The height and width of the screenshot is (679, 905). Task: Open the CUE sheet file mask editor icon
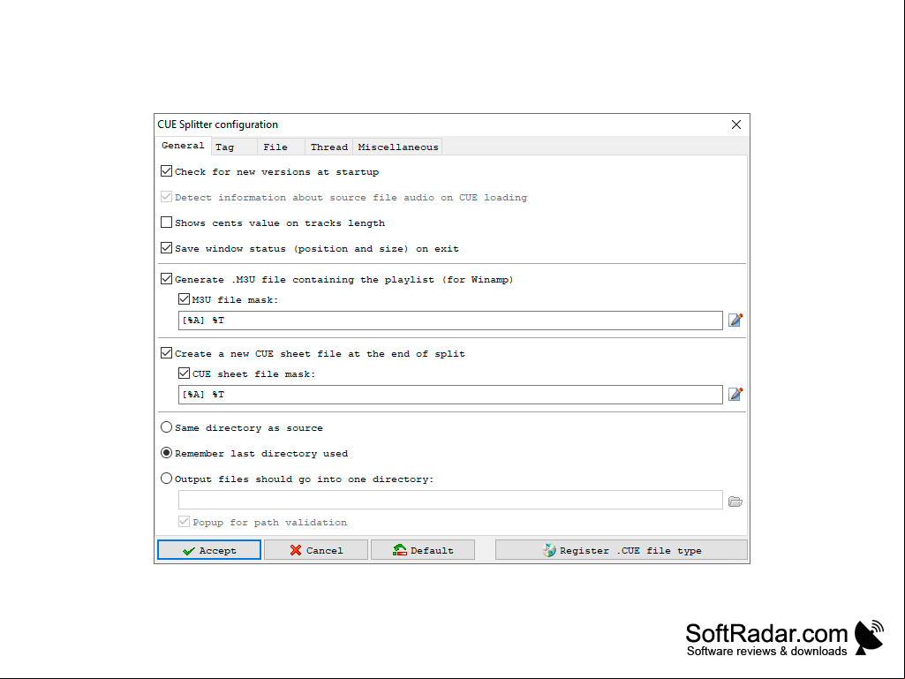(x=735, y=395)
